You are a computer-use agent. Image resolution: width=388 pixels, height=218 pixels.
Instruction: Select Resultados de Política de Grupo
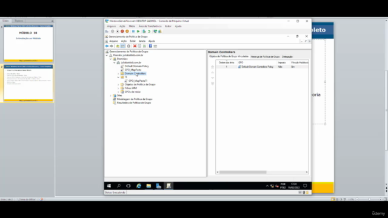[133, 103]
